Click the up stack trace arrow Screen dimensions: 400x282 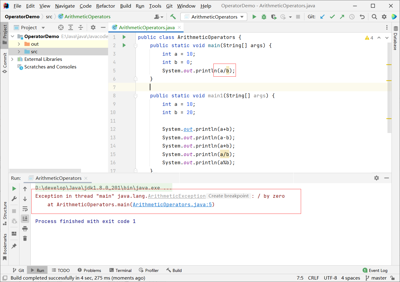click(x=25, y=189)
